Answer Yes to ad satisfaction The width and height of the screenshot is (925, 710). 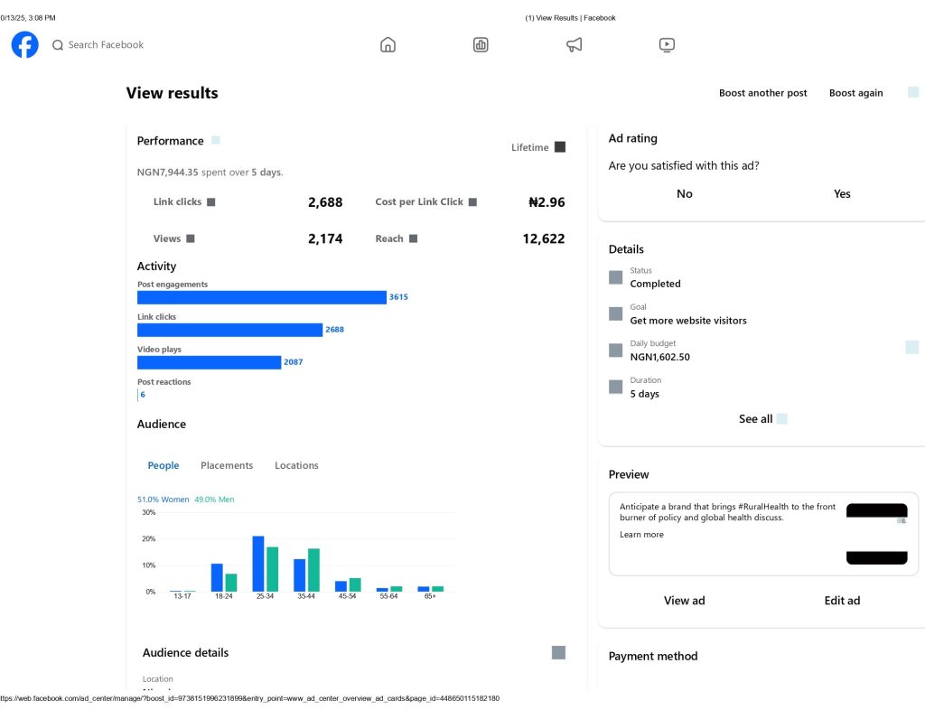coord(842,193)
